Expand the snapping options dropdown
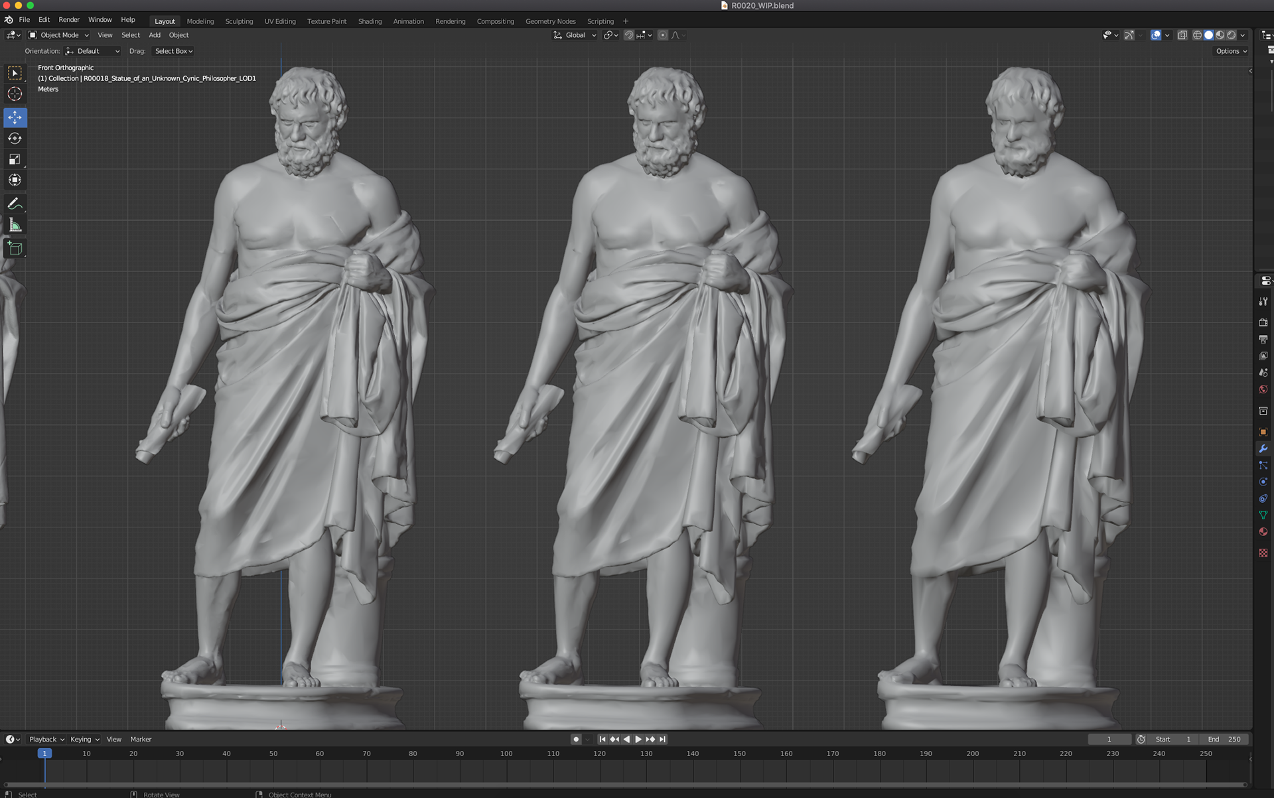This screenshot has height=798, width=1274. [x=644, y=35]
